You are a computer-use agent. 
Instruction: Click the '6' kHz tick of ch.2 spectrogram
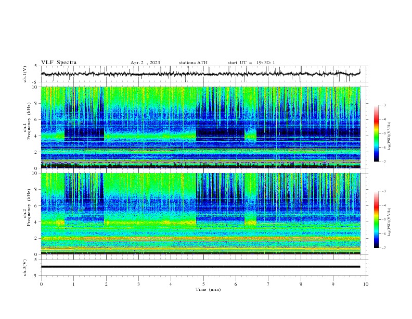pyautogui.click(x=37, y=205)
